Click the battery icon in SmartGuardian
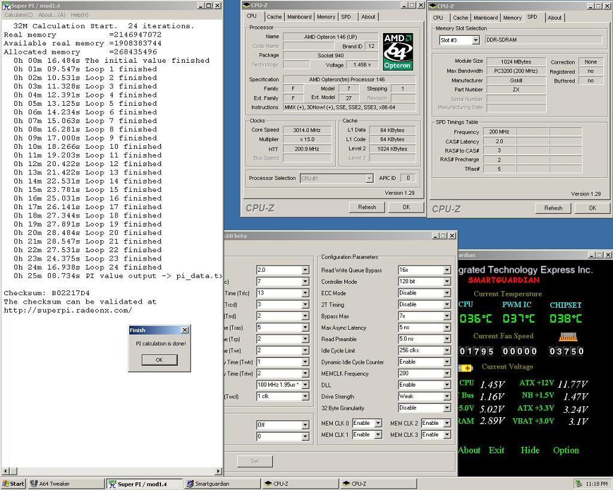 [x=466, y=367]
